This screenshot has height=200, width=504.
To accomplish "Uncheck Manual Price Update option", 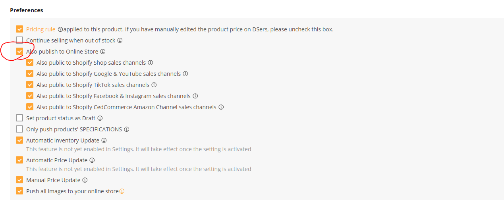I will tap(19, 180).
